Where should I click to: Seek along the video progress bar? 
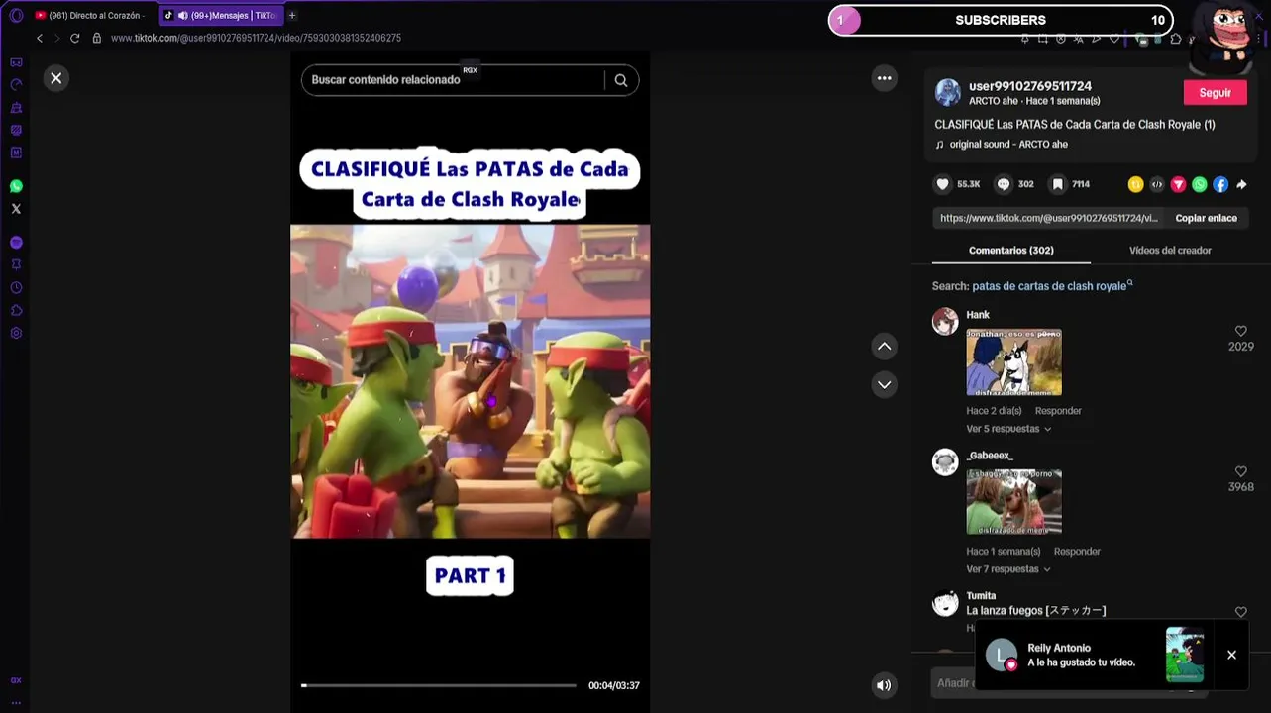[x=439, y=685]
